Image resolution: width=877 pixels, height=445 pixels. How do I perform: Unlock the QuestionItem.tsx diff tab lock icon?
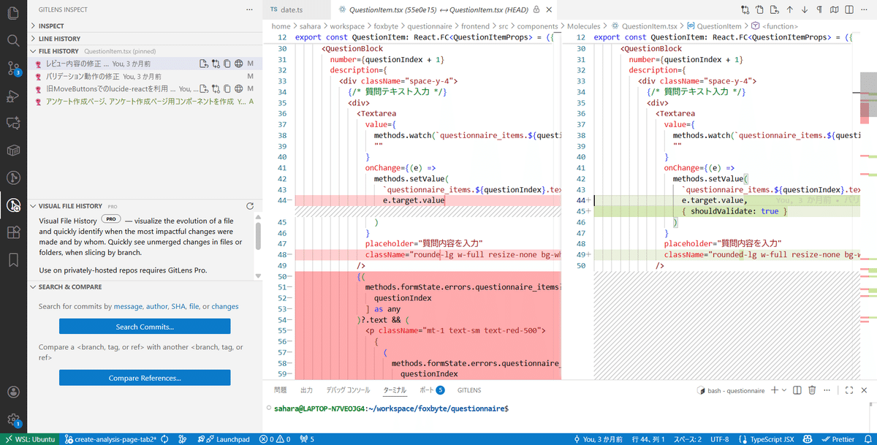pyautogui.click(x=536, y=9)
